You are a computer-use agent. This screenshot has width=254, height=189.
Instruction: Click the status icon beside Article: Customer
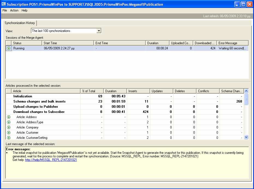[9, 133]
